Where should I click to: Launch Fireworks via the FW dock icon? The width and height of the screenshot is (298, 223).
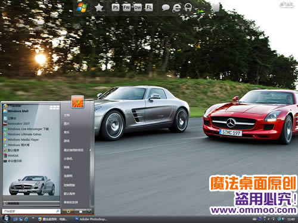click(126, 8)
